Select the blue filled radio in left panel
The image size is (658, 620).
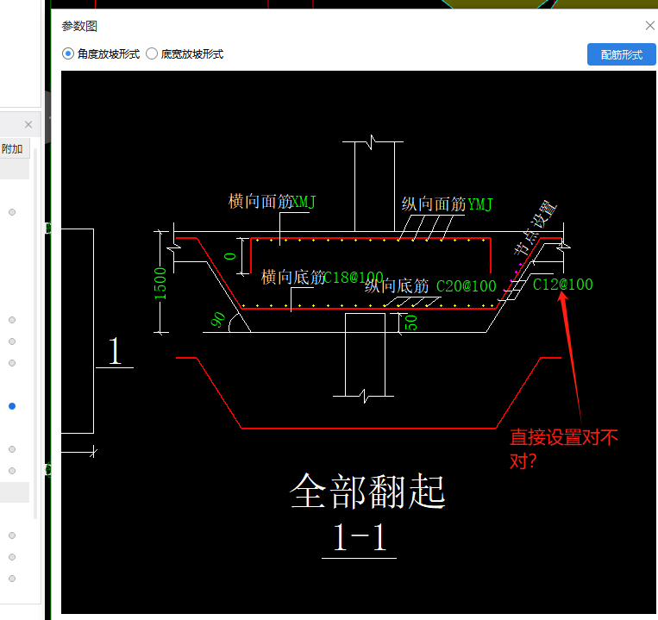pos(12,406)
